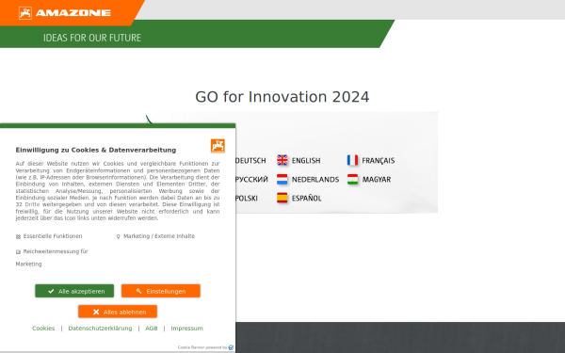Open the cookie banner provider icon
Viewport: 565px width, 353px height.
tap(231, 347)
